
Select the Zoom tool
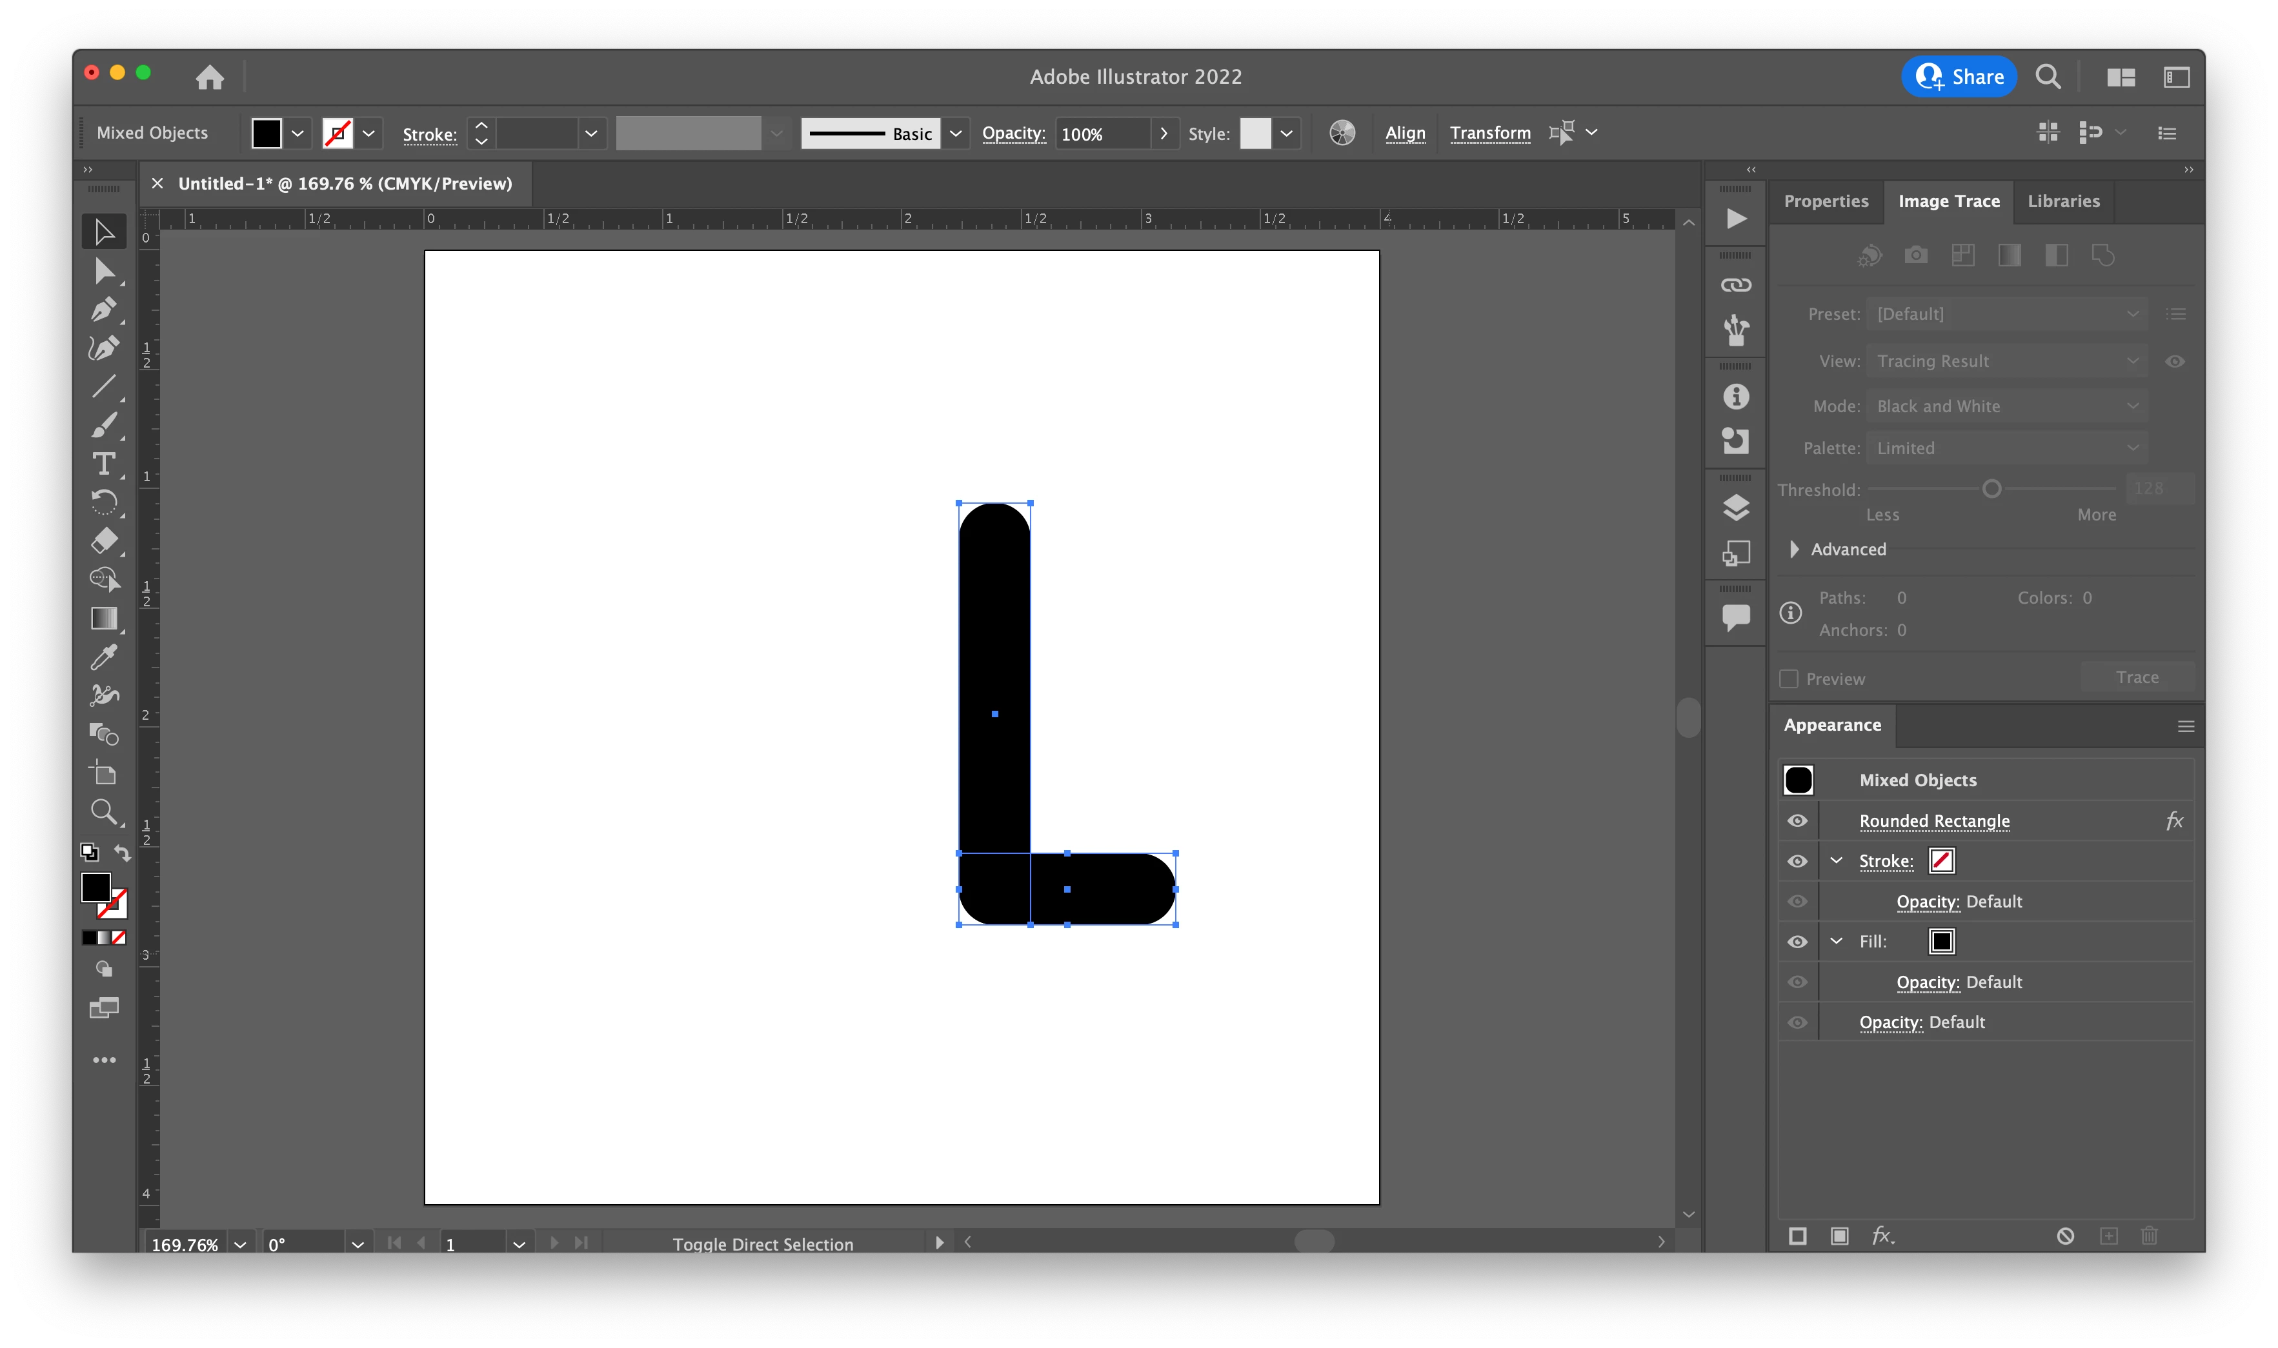[104, 811]
